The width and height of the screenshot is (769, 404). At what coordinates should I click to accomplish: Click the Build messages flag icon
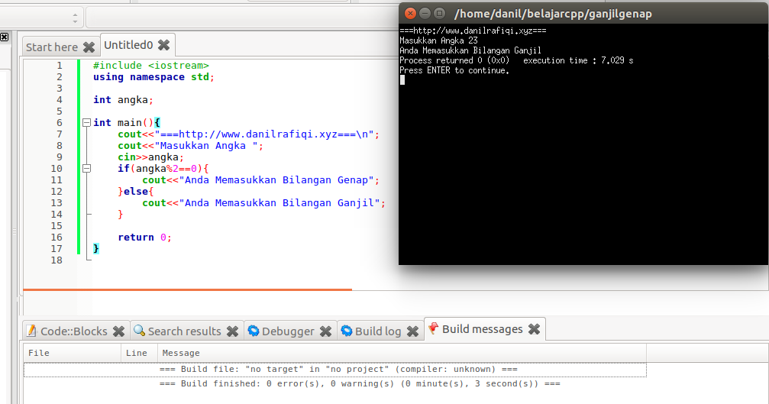tap(433, 328)
